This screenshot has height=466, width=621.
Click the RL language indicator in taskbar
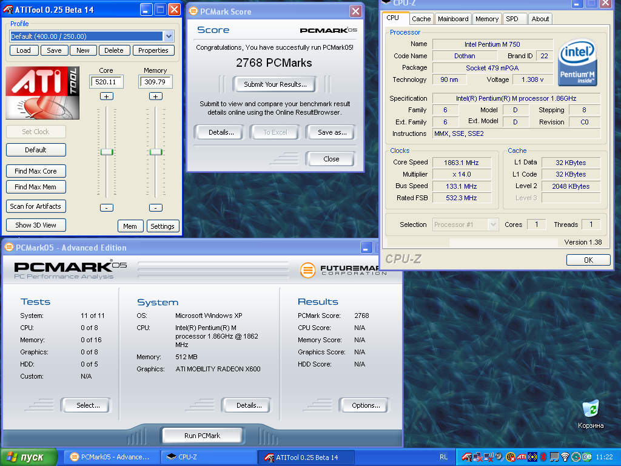(x=443, y=457)
